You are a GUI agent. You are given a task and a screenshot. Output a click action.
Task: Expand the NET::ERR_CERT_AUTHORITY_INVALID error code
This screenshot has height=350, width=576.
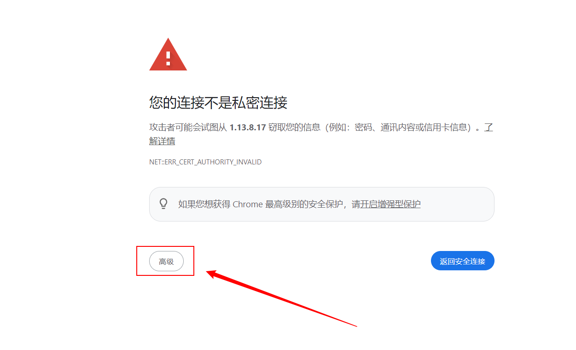click(205, 162)
